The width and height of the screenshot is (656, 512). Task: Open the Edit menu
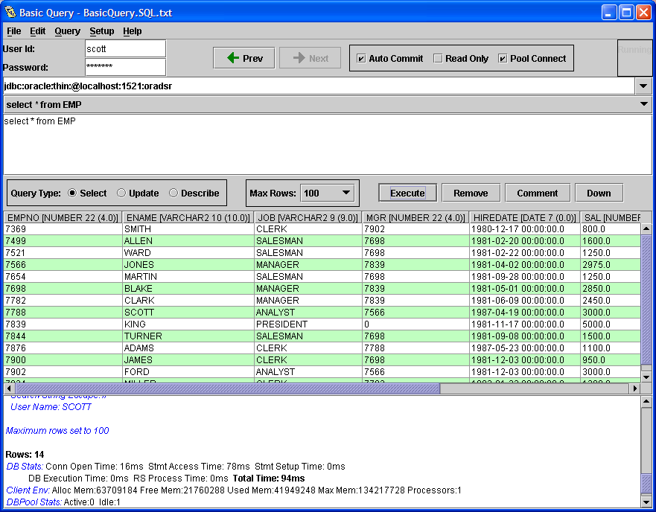pos(38,31)
